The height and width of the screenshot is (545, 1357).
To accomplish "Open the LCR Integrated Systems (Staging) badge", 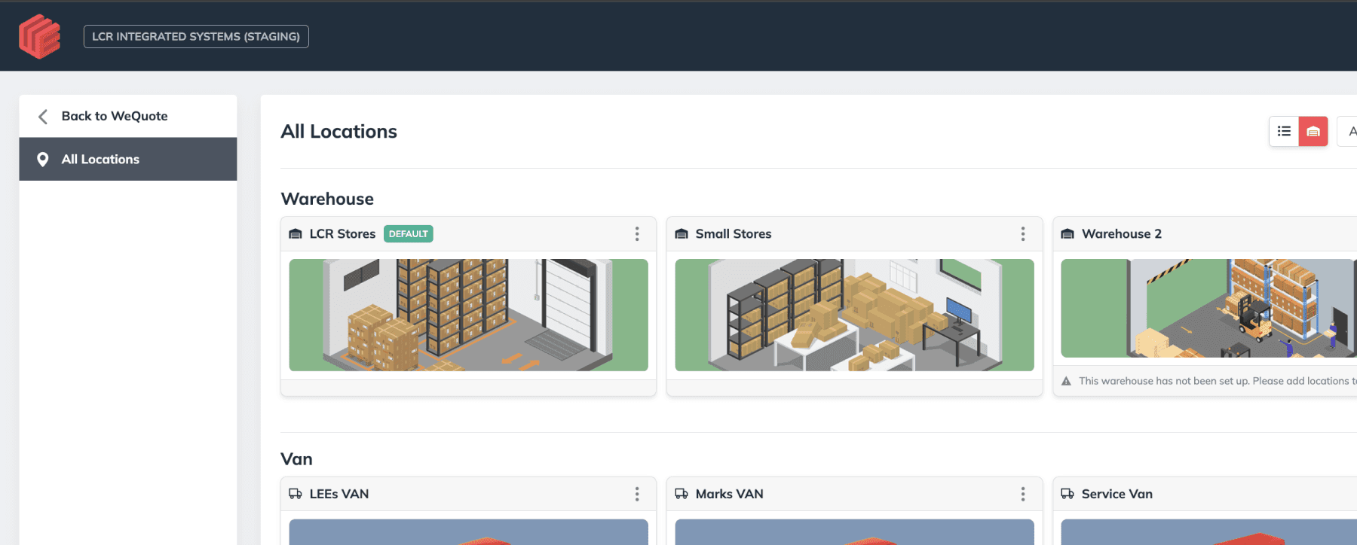I will pos(196,36).
